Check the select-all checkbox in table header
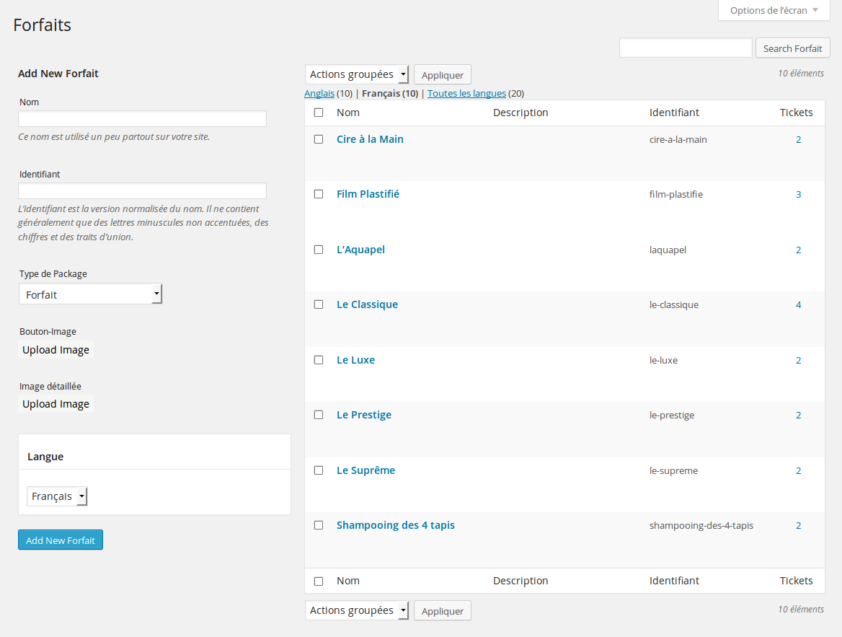The height and width of the screenshot is (637, 842). [319, 113]
